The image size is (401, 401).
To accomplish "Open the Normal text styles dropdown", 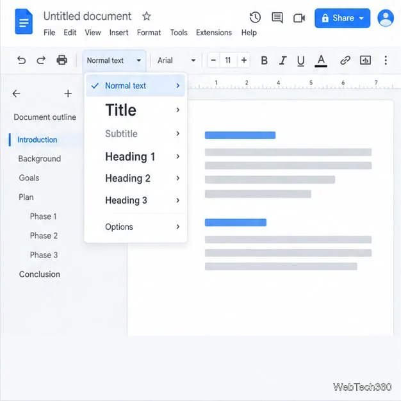I will (114, 61).
